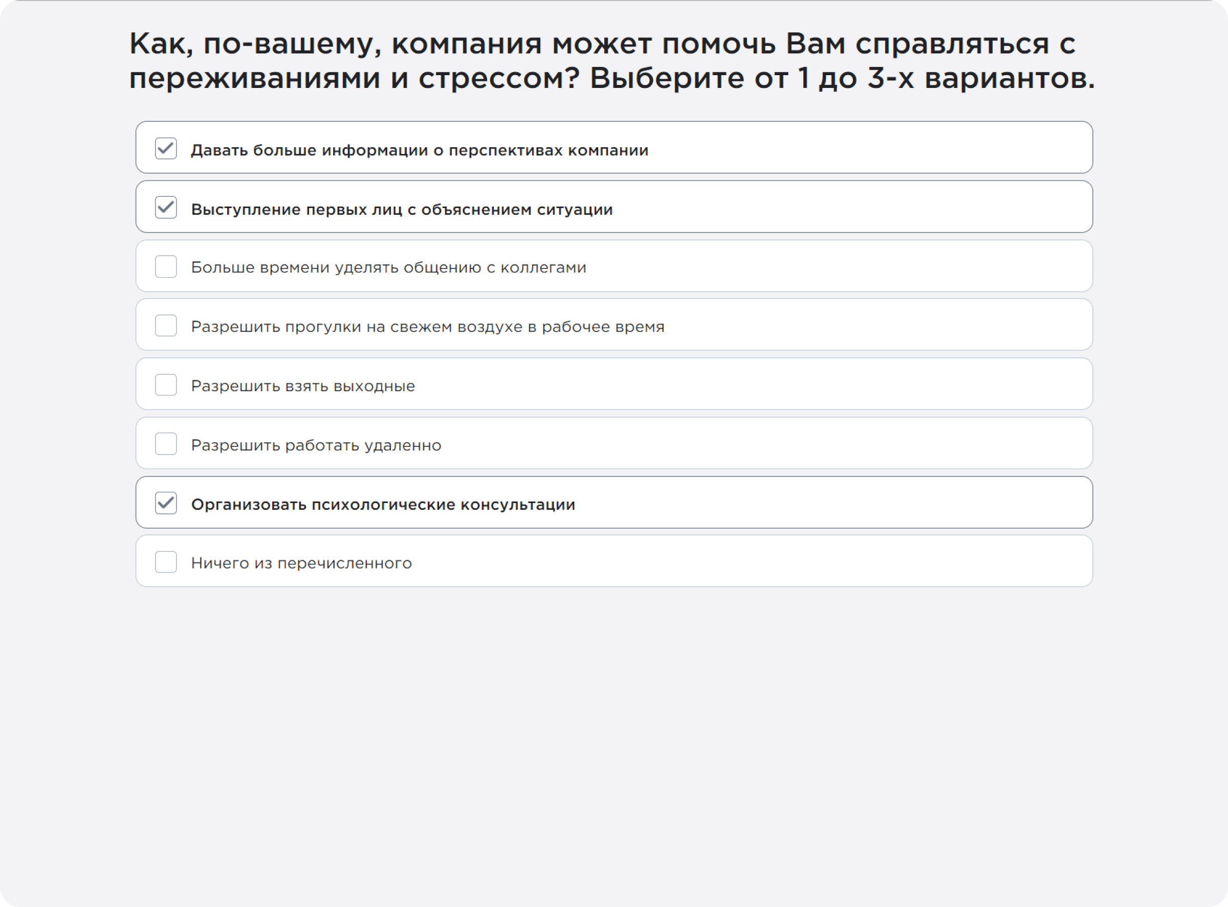Select the 'Ничего из перечисленного' checkbox
This screenshot has height=907, width=1228.
pyautogui.click(x=166, y=562)
